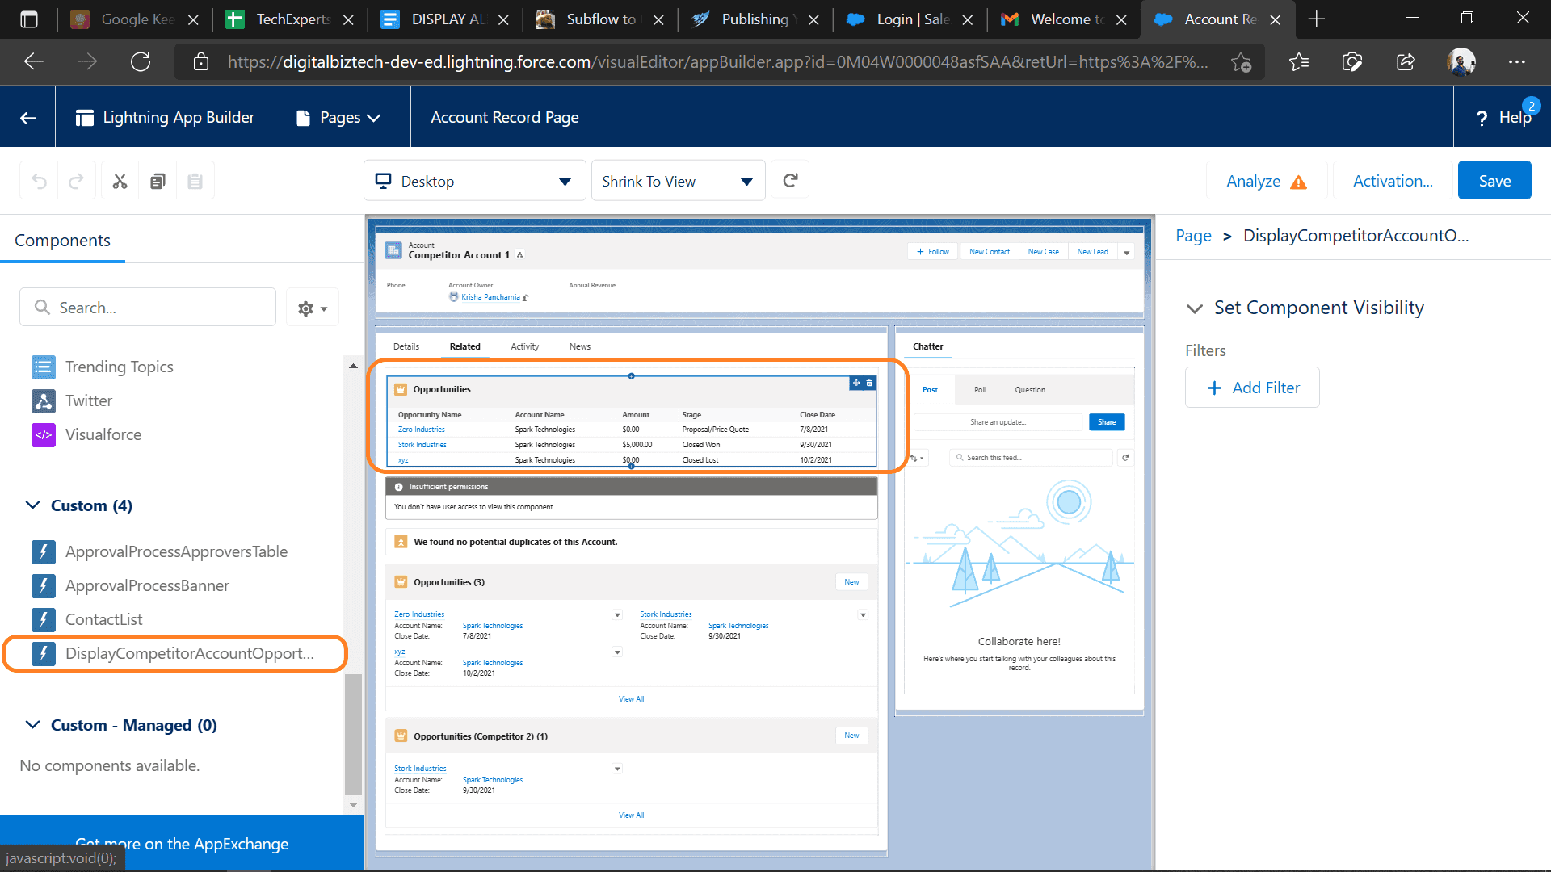Open a new browser tab
Image resolution: width=1551 pixels, height=872 pixels.
[1317, 19]
